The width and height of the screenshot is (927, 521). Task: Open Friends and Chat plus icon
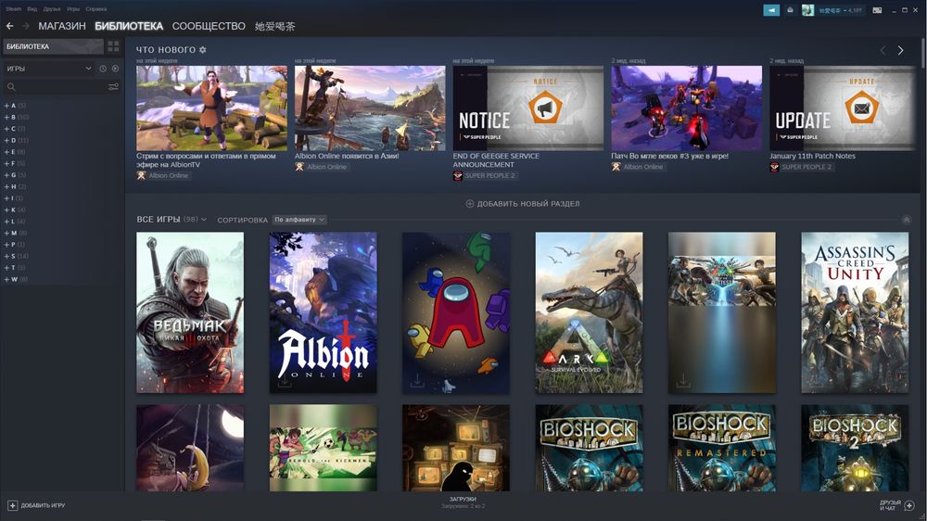(x=909, y=505)
